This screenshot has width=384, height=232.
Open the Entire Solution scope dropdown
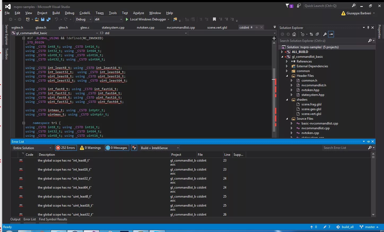point(32,148)
